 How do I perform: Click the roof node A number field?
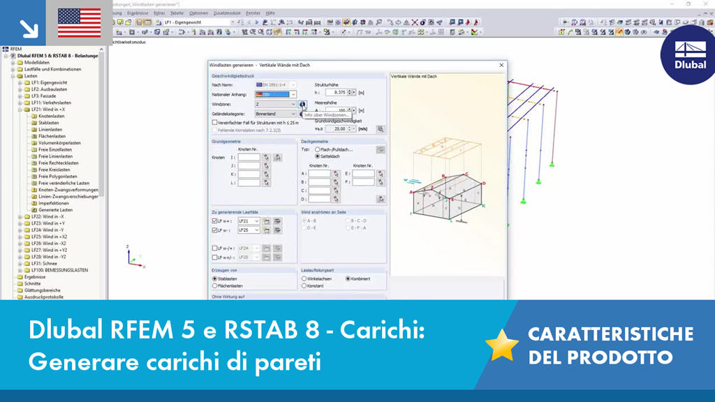[319, 174]
